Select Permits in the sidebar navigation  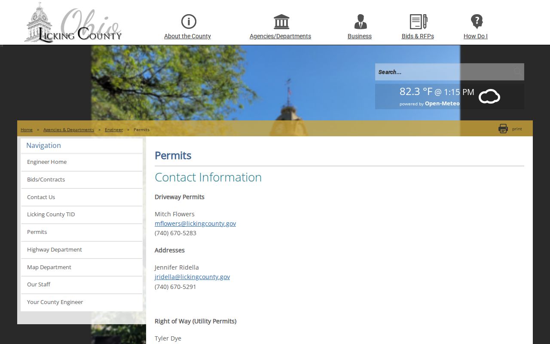(x=82, y=232)
